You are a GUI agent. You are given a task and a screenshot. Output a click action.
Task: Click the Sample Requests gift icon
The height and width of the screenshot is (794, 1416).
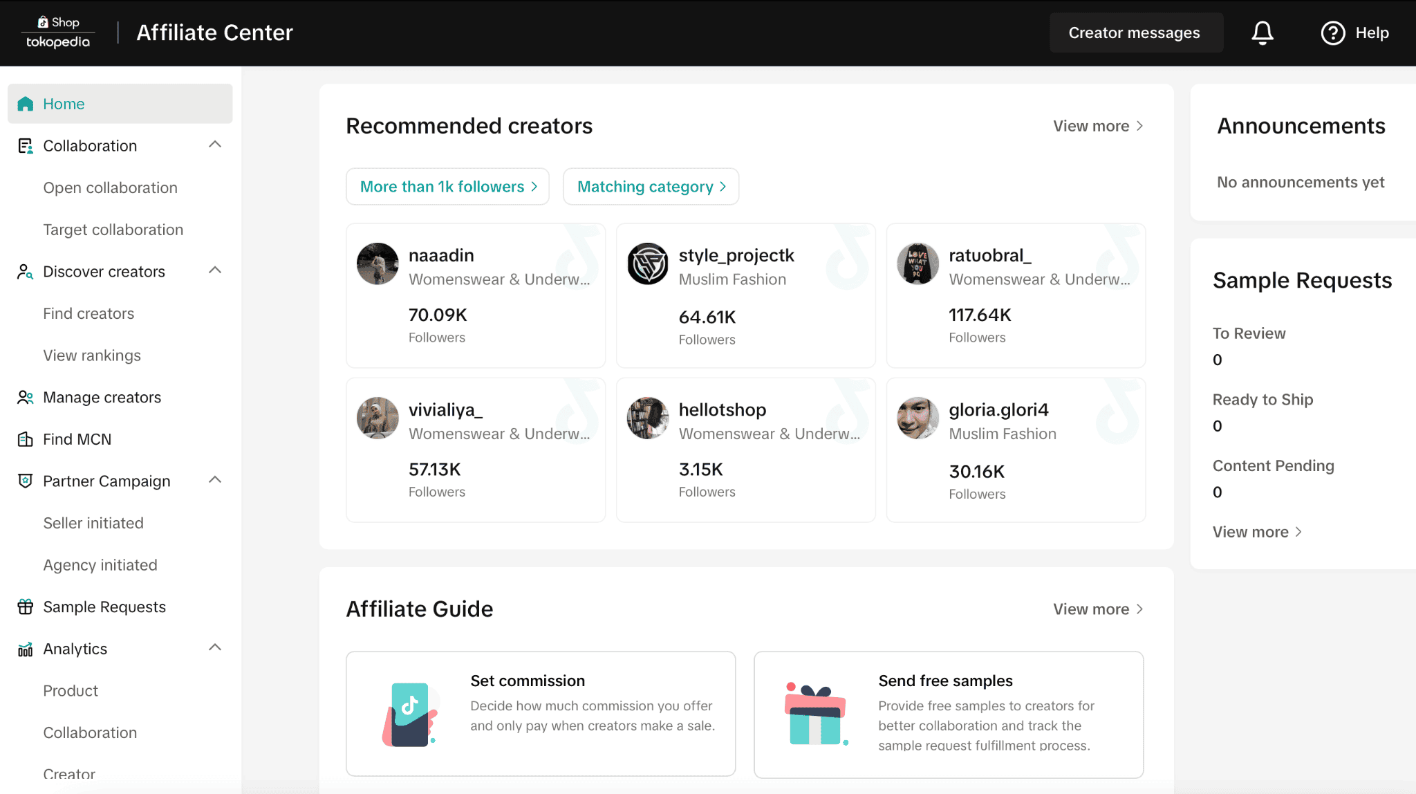pos(26,607)
